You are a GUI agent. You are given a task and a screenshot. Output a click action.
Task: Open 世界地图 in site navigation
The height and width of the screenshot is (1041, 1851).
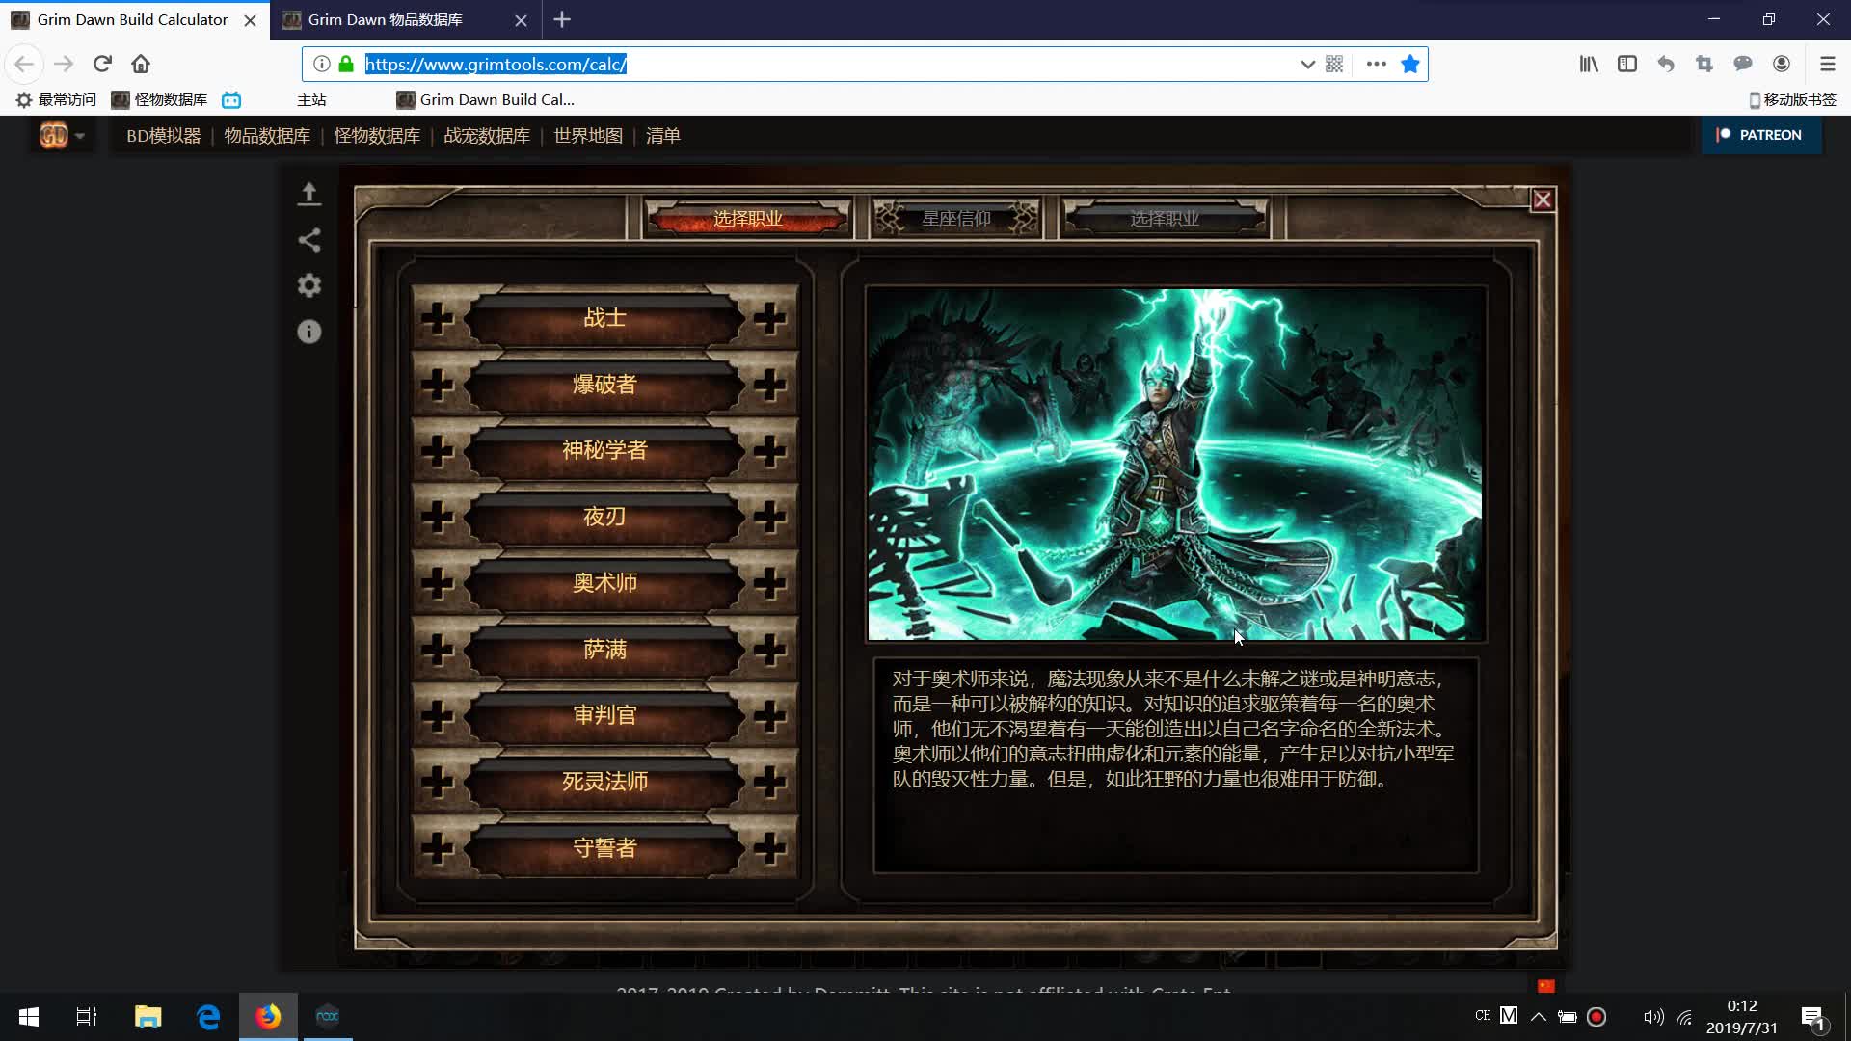[x=588, y=136]
